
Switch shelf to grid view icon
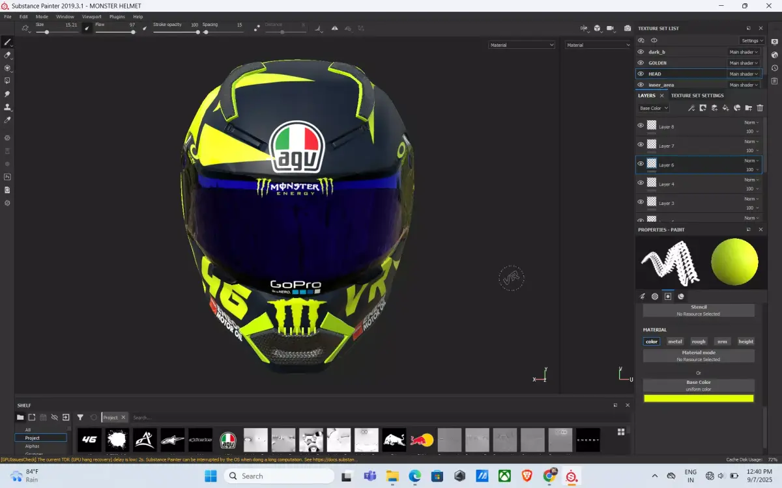click(x=621, y=432)
